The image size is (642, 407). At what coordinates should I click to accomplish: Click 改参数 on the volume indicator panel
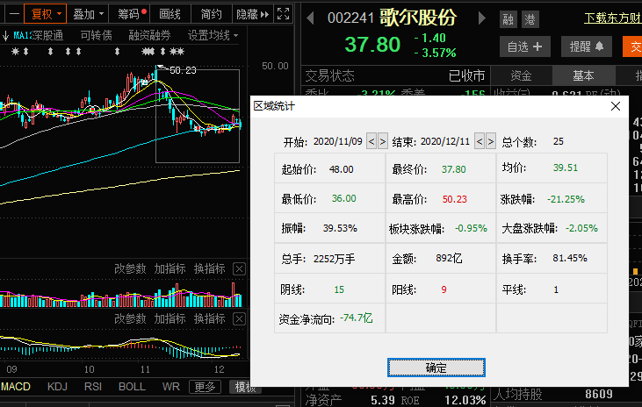click(x=130, y=268)
